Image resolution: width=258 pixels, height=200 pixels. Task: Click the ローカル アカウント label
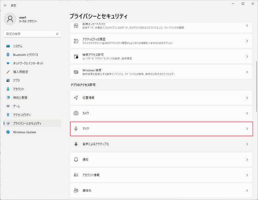pyautogui.click(x=28, y=21)
